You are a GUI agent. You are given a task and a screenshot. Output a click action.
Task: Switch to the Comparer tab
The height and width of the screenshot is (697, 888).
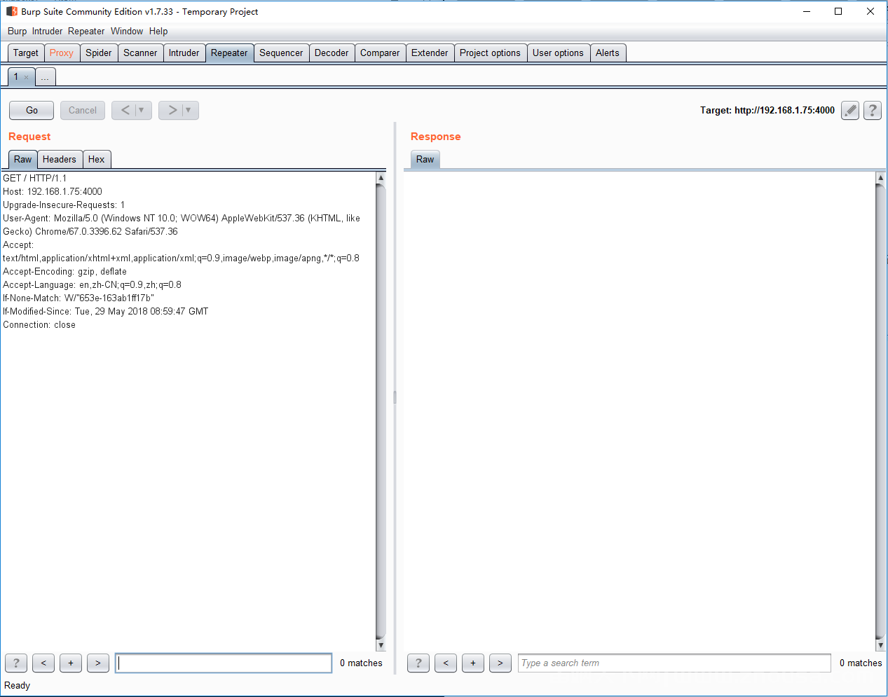(380, 53)
